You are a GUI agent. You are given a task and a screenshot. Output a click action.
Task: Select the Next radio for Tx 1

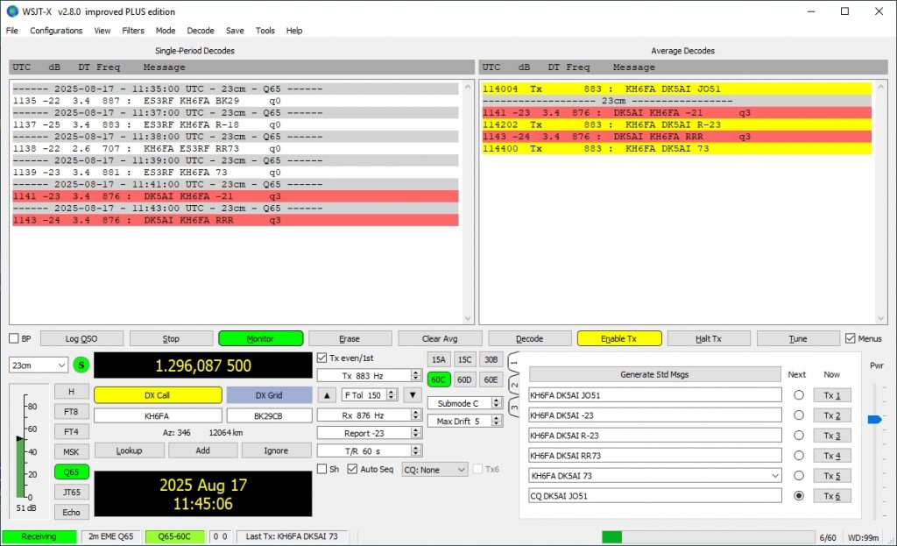(x=798, y=395)
